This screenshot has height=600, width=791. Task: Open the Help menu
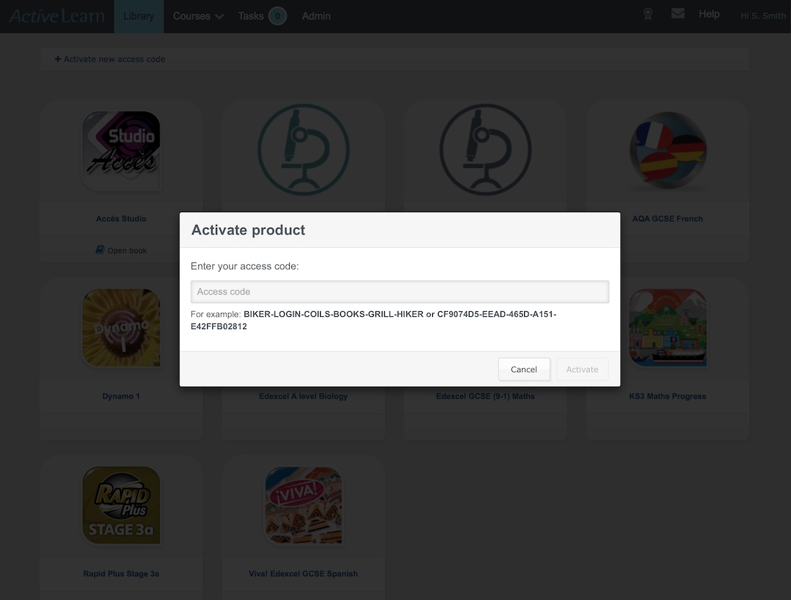709,14
